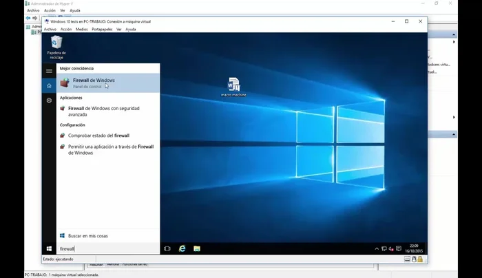Open the clock showing 22:09
The width and height of the screenshot is (482, 278).
[414, 248]
